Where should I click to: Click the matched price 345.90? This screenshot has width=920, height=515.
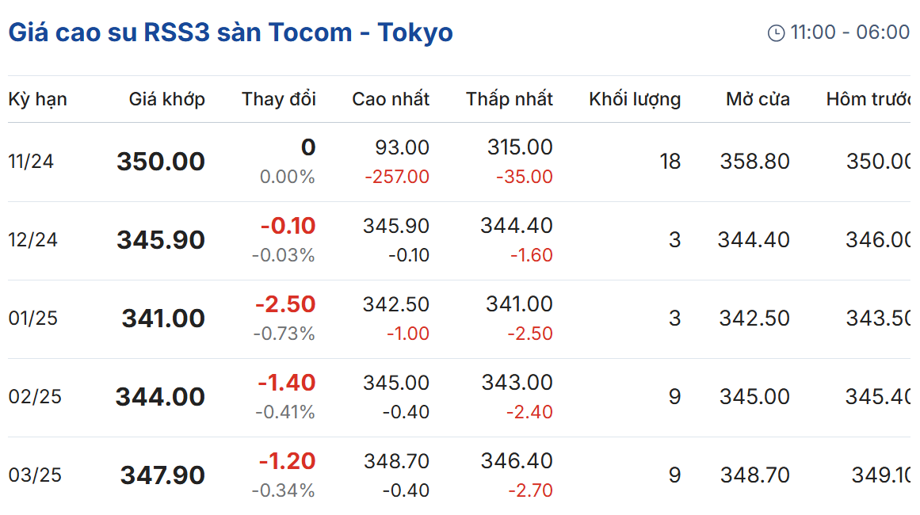point(161,240)
